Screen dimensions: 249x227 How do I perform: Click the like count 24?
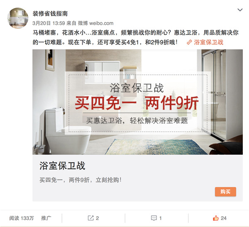tap(224, 218)
